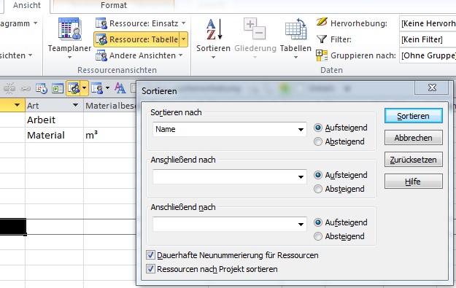
Task: Click the Hervorhebung highlighter icon
Action: point(322,22)
